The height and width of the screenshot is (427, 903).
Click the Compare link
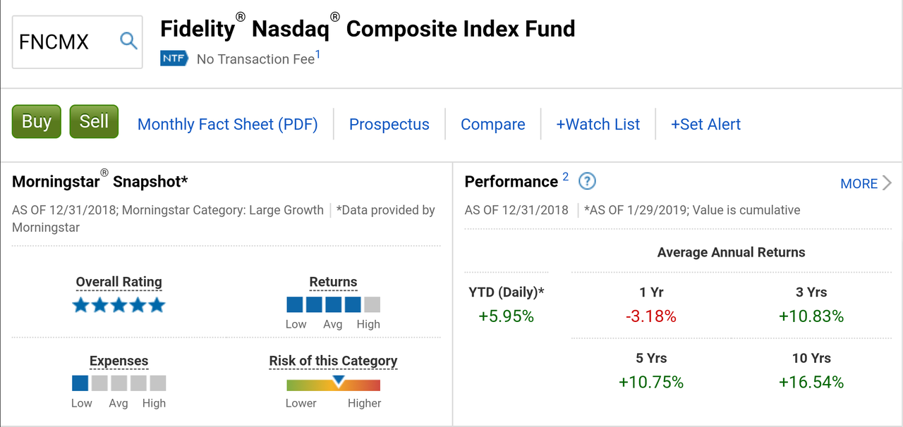492,124
